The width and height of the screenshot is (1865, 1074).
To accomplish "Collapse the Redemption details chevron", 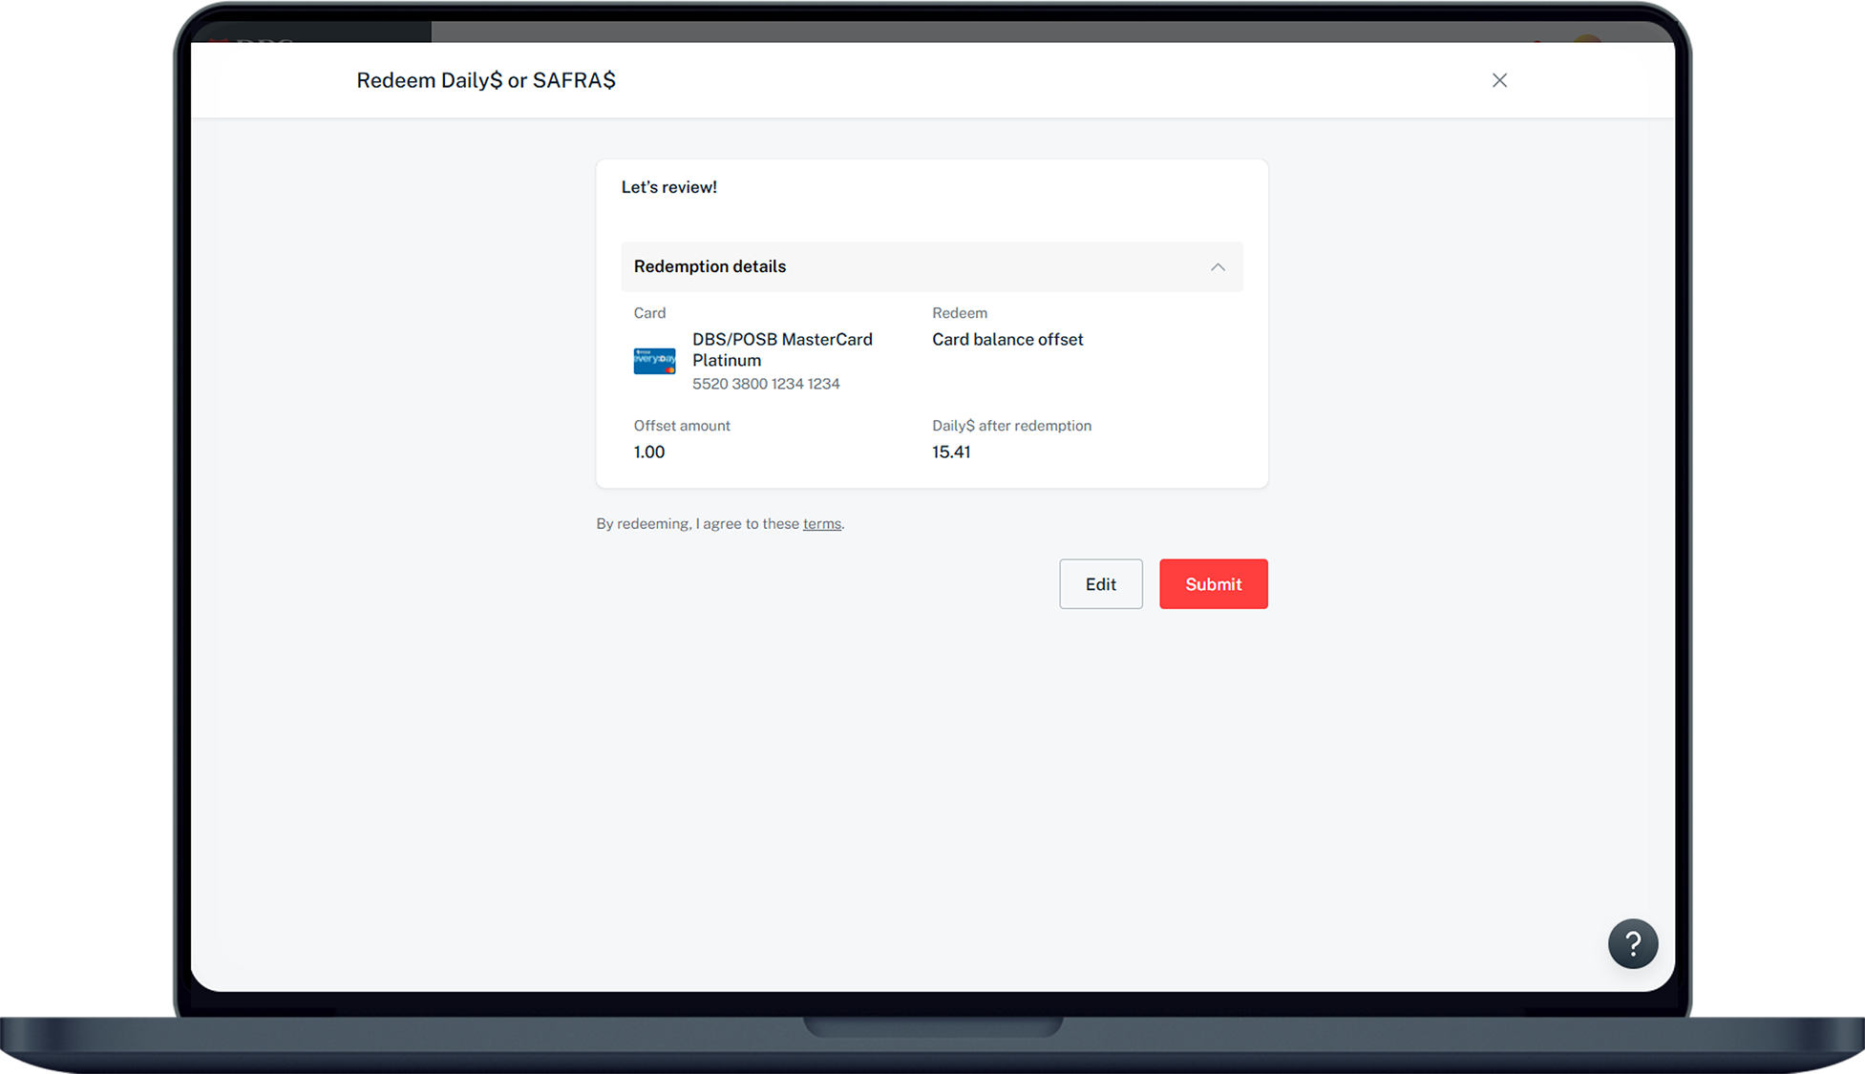I will pos(1218,267).
